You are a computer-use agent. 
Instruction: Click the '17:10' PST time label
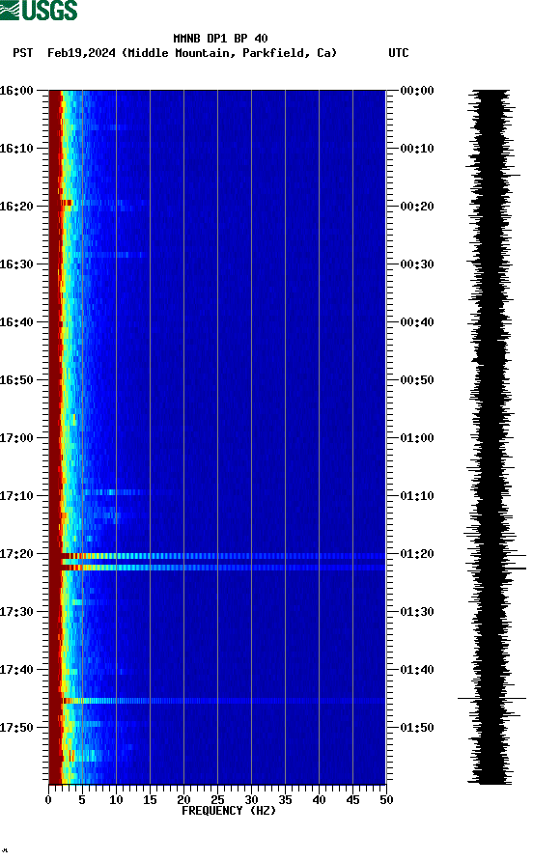(16, 496)
